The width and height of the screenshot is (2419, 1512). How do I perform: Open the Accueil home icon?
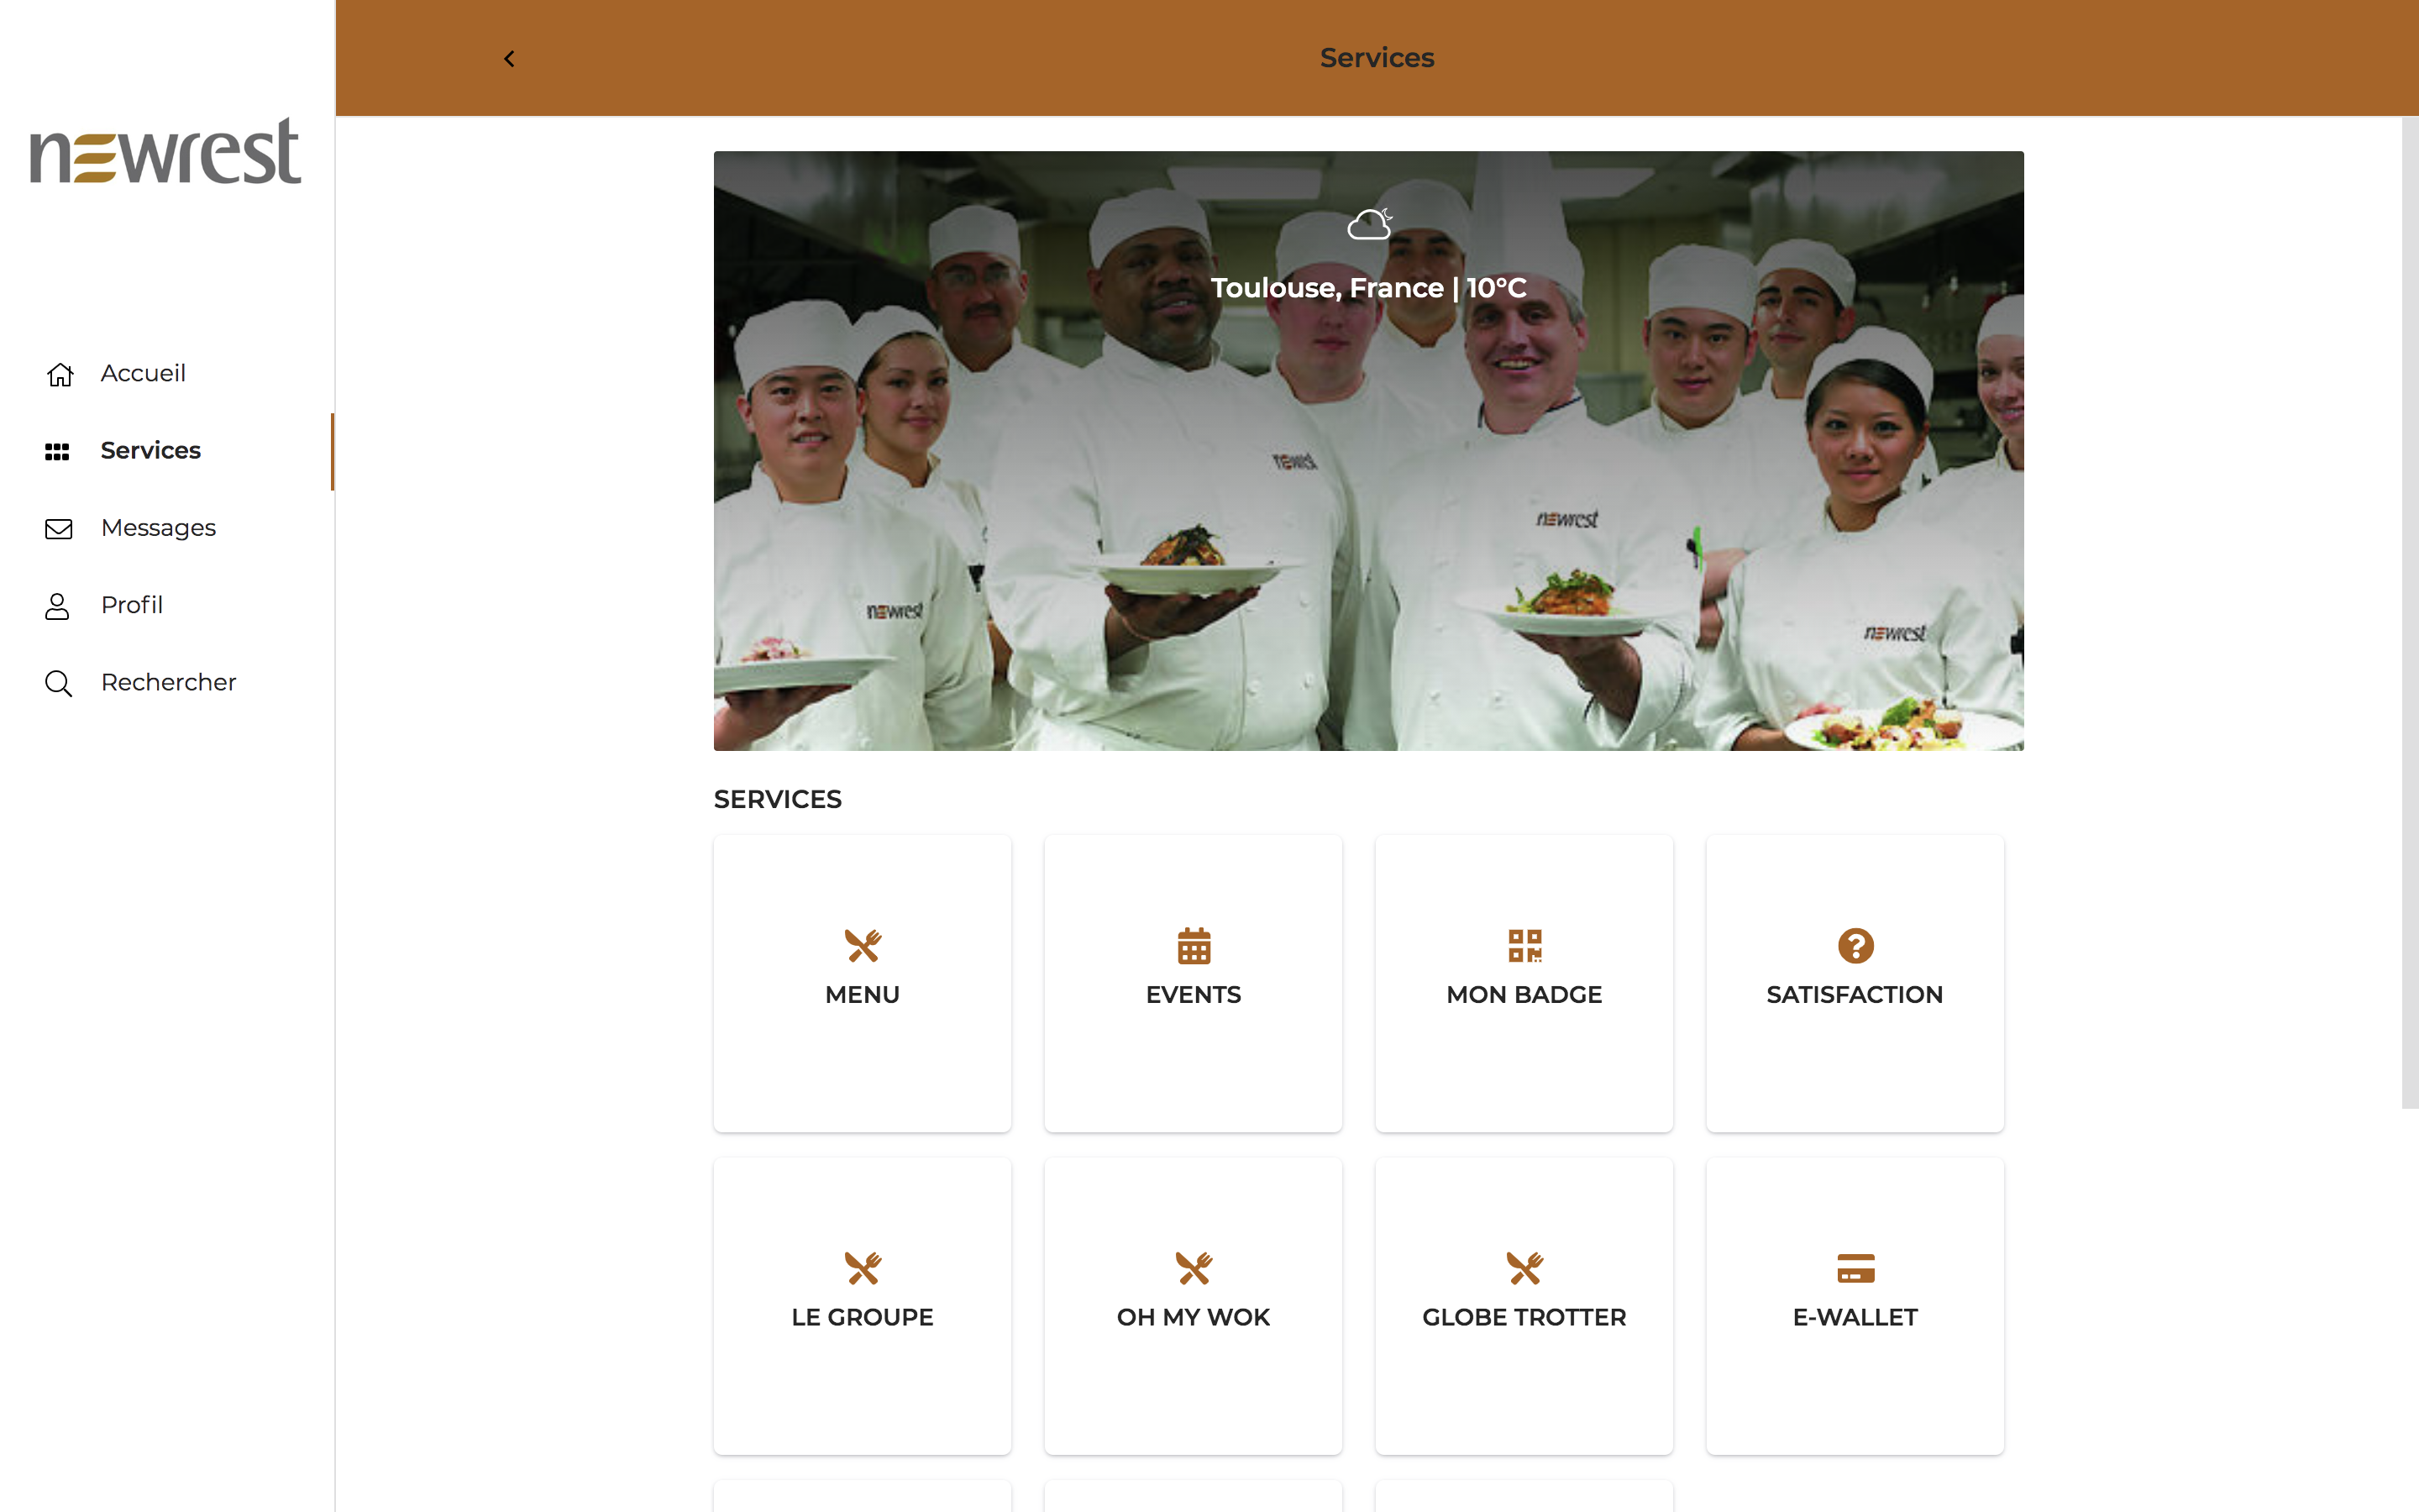click(59, 374)
